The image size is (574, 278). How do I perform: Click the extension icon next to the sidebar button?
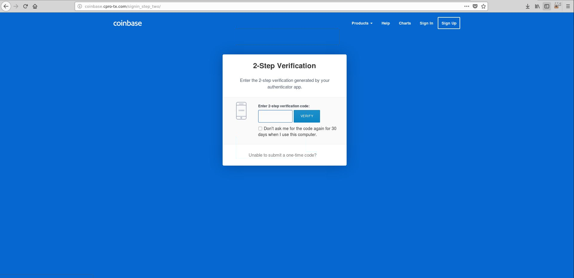pyautogui.click(x=557, y=6)
